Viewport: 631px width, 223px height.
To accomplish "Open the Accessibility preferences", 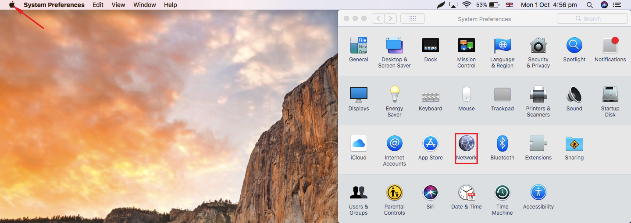I will click(538, 193).
